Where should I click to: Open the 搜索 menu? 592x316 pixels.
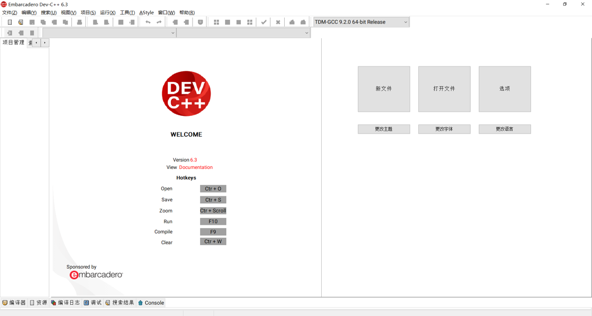point(49,12)
